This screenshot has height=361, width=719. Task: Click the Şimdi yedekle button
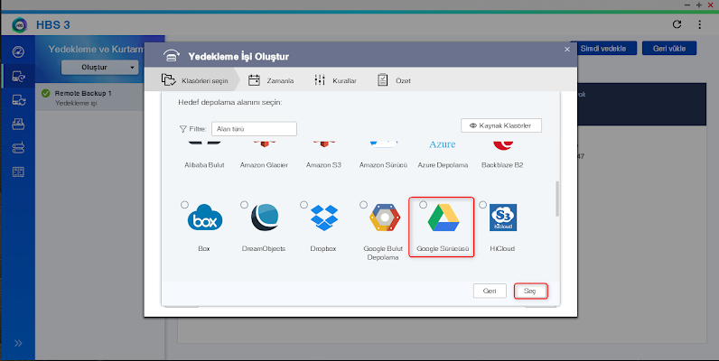(x=603, y=48)
